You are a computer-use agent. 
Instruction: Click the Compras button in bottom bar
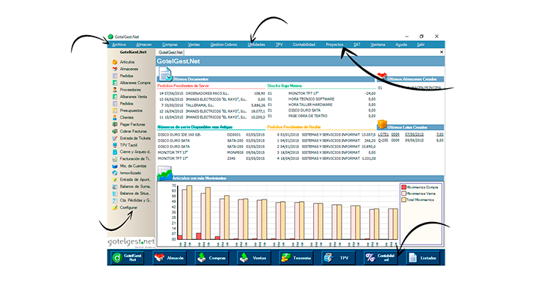click(x=211, y=258)
